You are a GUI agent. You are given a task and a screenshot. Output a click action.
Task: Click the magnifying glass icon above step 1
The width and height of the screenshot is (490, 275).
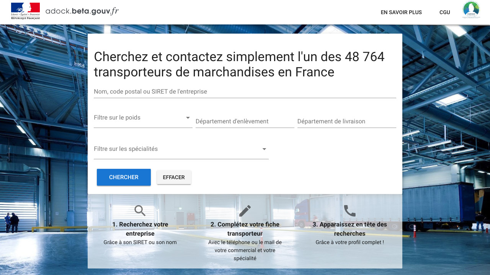(140, 210)
